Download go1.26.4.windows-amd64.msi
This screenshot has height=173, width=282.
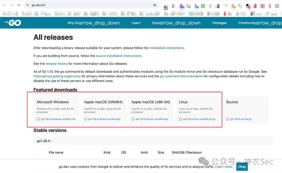click(58, 119)
